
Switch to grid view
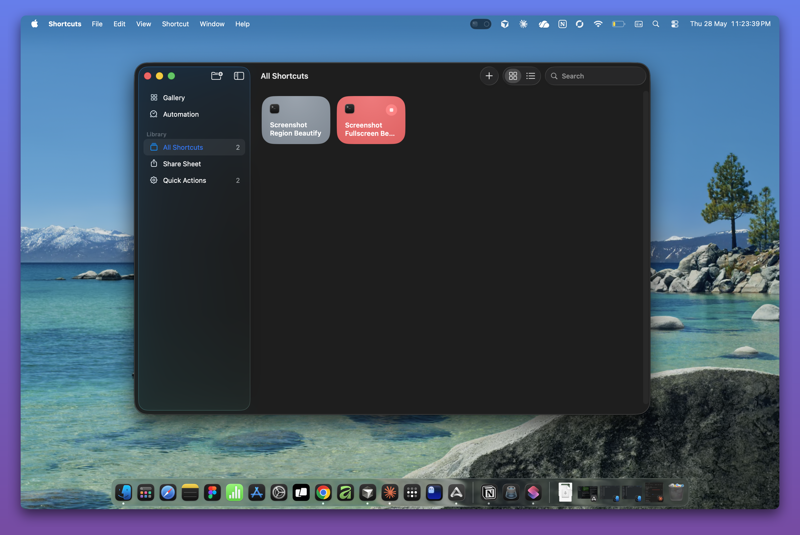[513, 76]
